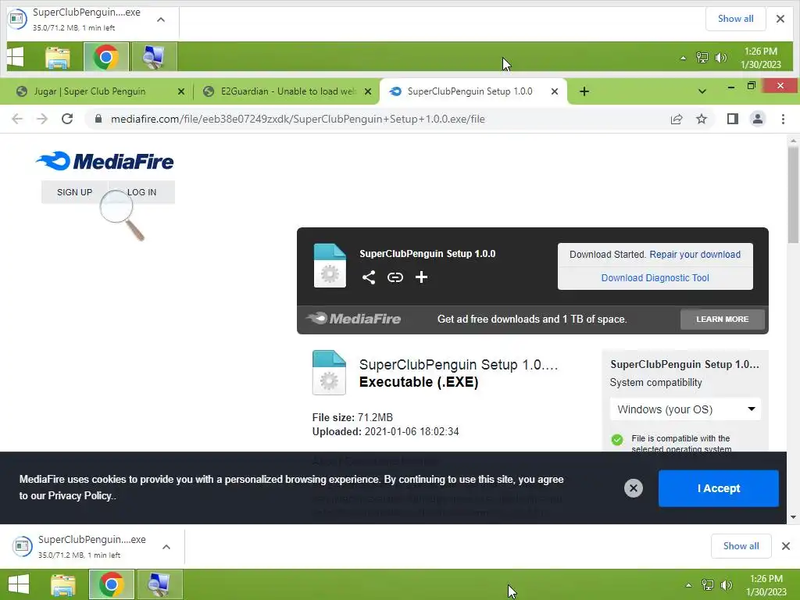Click the share icon under the file name
Image resolution: width=800 pixels, height=600 pixels.
tap(369, 277)
